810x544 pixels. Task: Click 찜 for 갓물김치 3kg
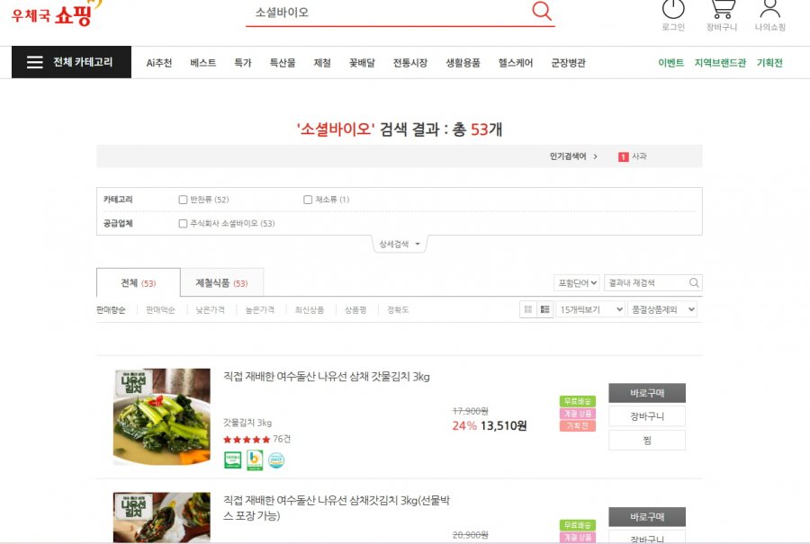point(647,441)
